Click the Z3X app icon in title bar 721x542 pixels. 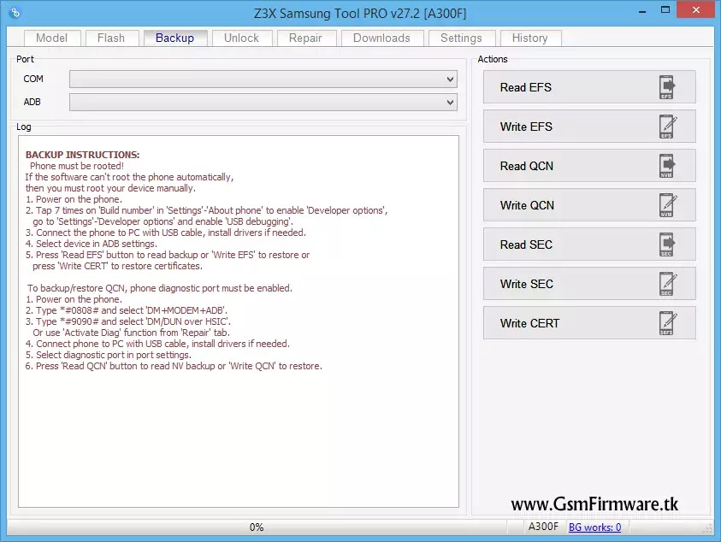15,13
